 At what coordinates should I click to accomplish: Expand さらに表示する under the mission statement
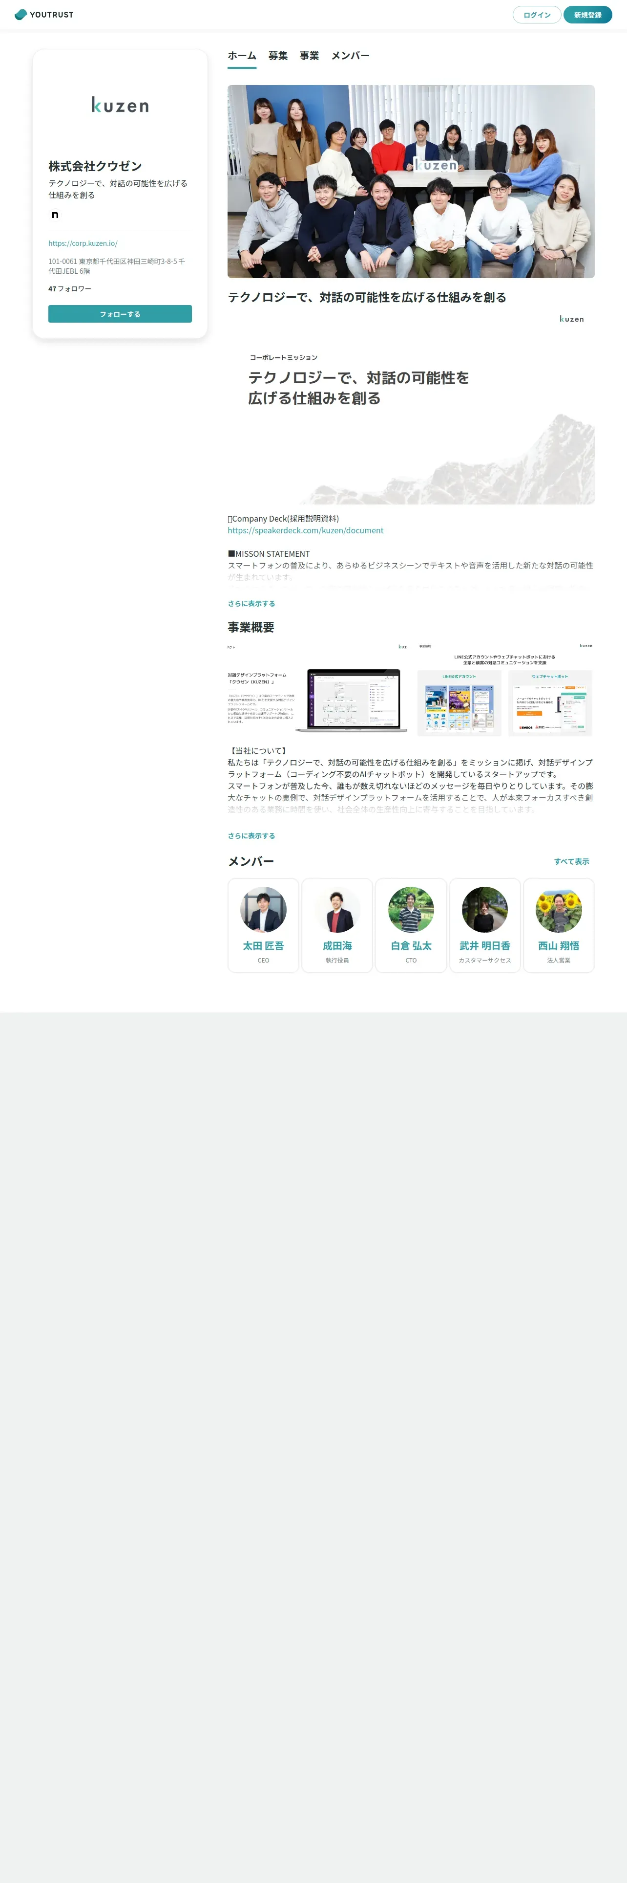[x=251, y=604]
